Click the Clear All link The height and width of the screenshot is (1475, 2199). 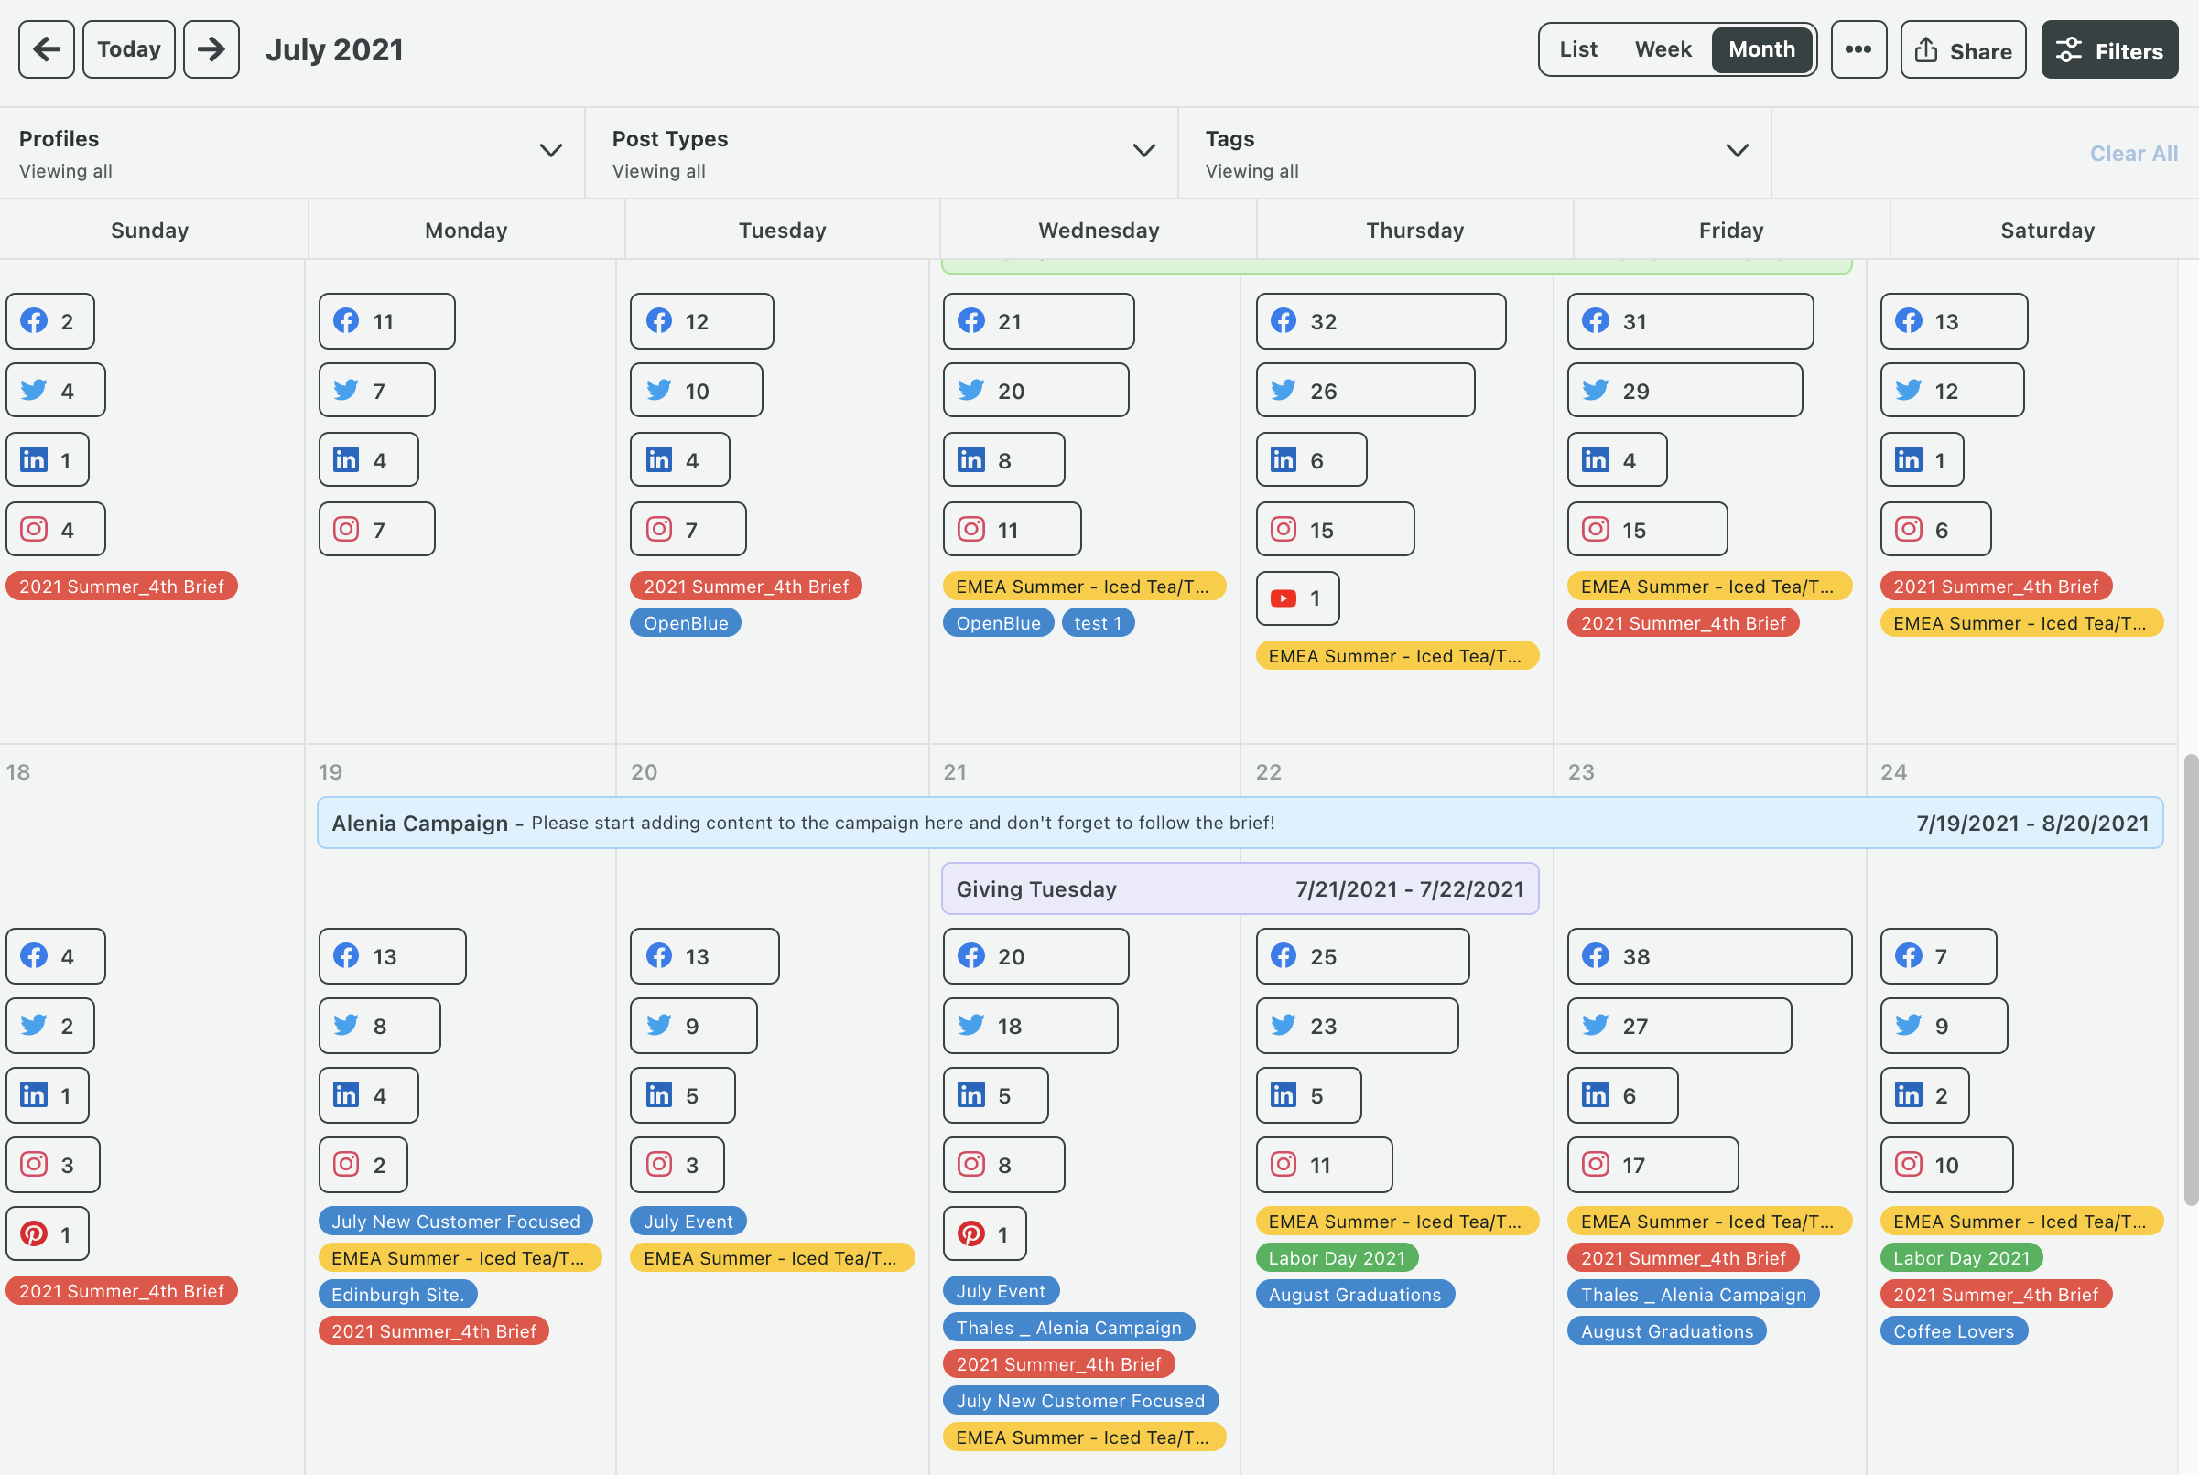point(2133,153)
